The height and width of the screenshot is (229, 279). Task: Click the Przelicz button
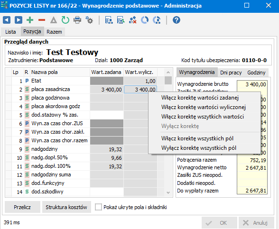(x=22, y=207)
